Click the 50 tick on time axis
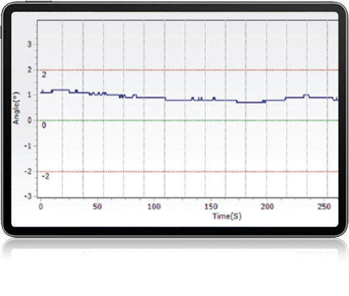The image size is (349, 296). coord(97,207)
